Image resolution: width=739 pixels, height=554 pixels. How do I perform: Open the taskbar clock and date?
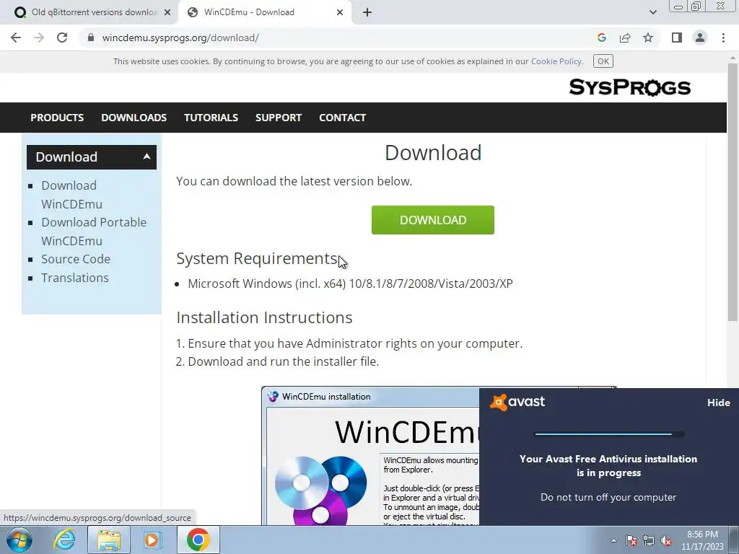point(702,540)
